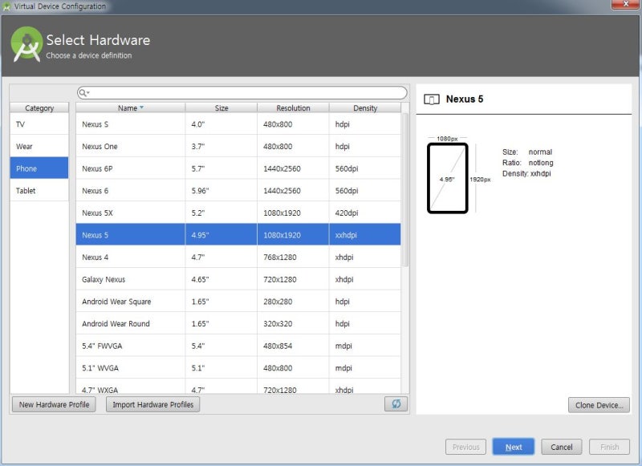Click the Finish button
Screen dimensions: 642x466
click(x=610, y=447)
